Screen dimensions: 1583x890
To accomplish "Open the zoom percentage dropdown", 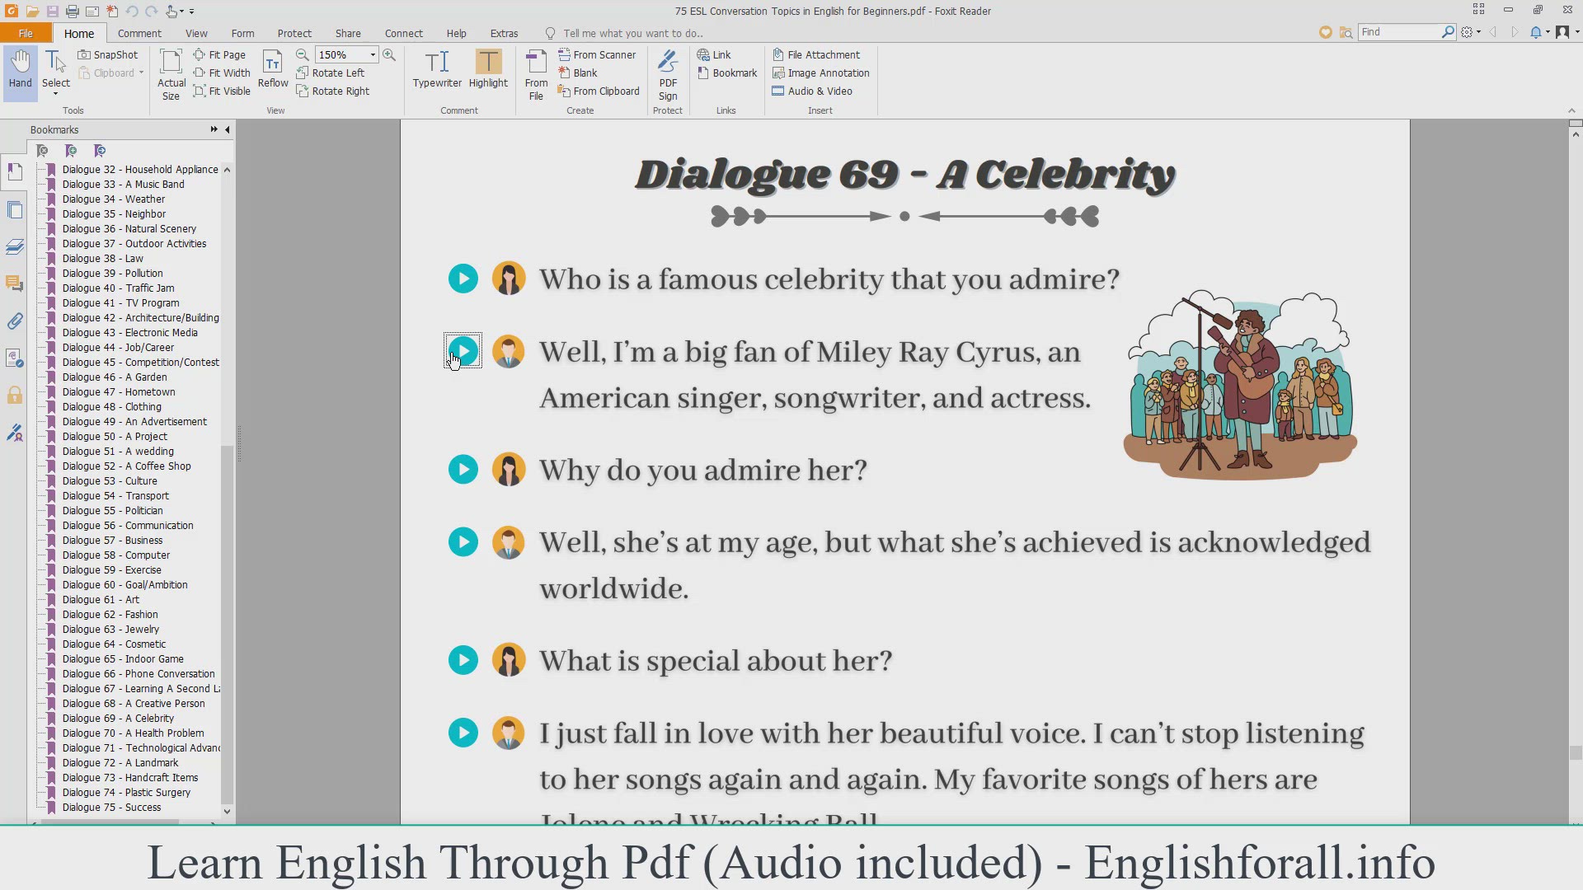I will click(x=373, y=54).
